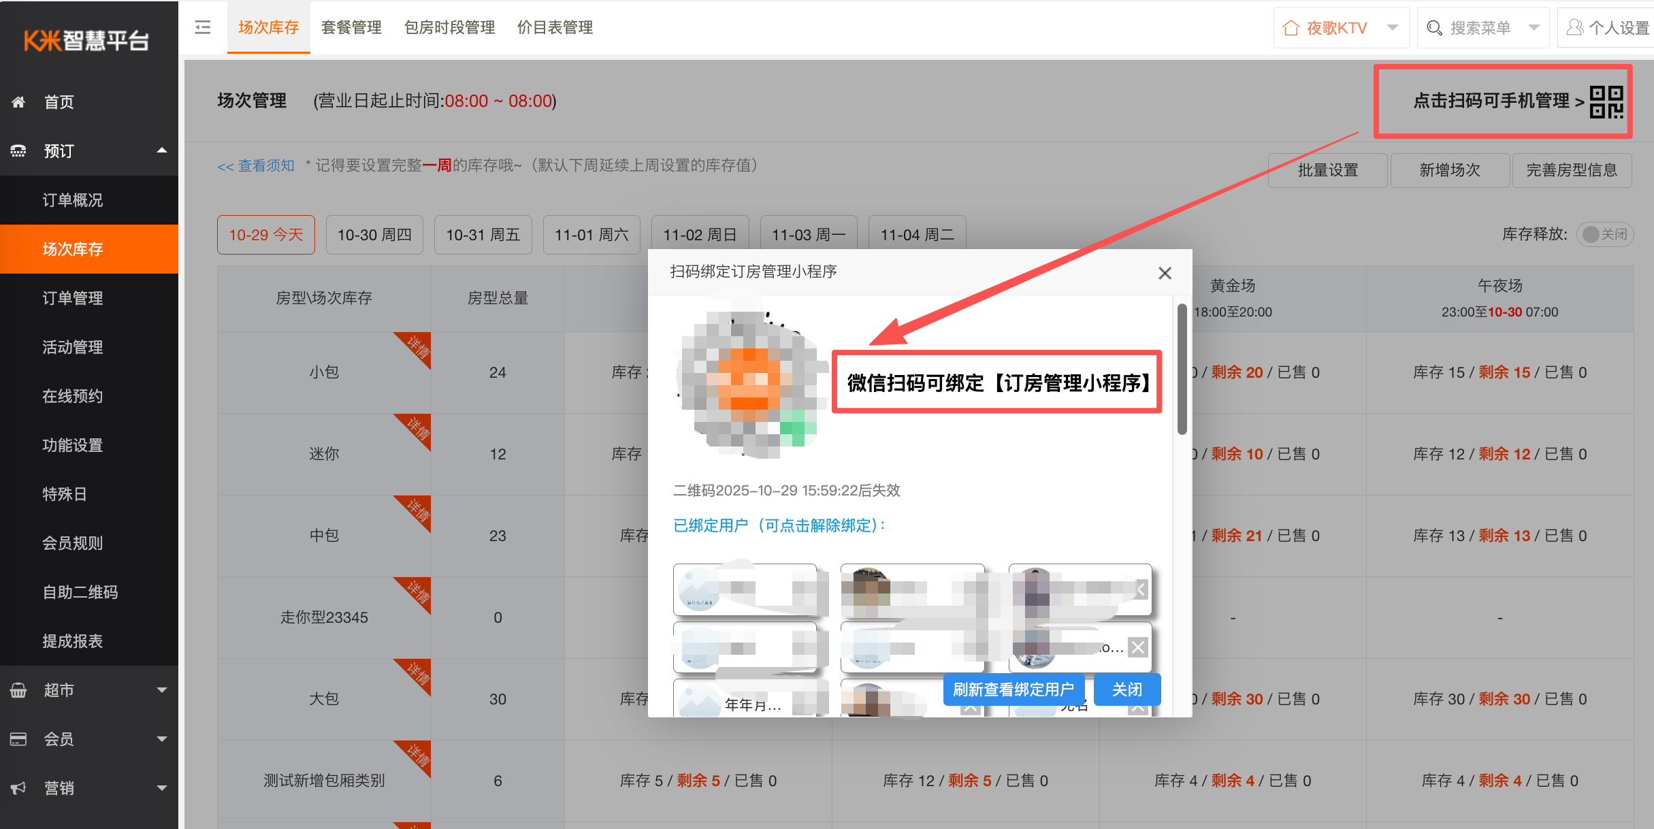
Task: Collapse the sidebar using the top-left toggle icon
Action: pos(202,27)
